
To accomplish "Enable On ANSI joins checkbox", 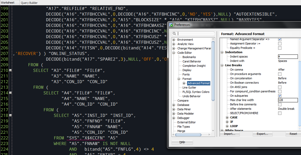I will click(x=280, y=87).
